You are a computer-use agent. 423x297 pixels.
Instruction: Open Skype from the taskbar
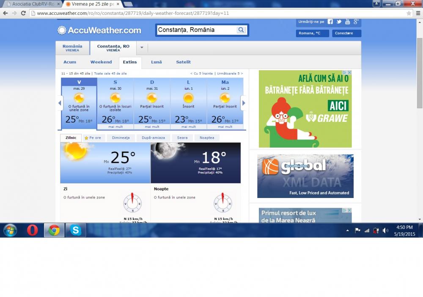pyautogui.click(x=76, y=230)
